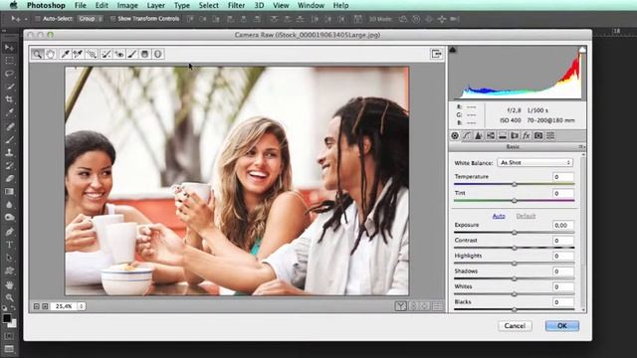This screenshot has height=358, width=637.
Task: Enable Show Transform Controls checkbox
Action: (x=112, y=19)
